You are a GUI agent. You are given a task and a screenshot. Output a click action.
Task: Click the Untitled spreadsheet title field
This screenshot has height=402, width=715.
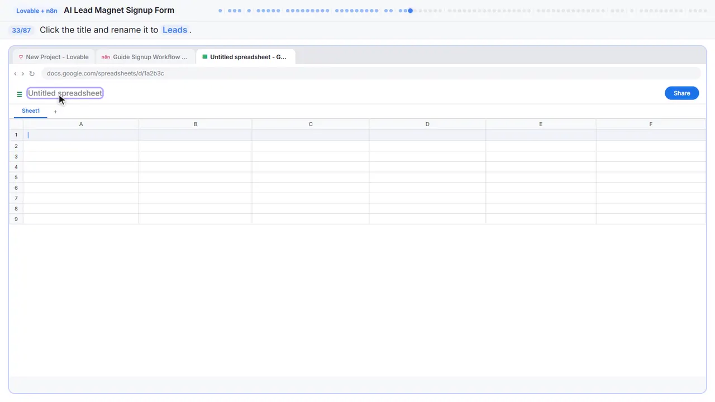point(65,93)
